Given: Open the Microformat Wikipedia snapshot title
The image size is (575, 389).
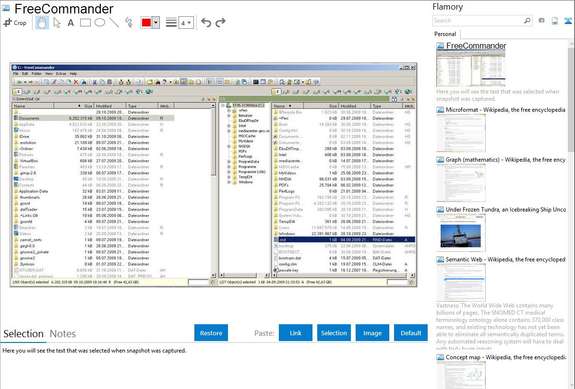Looking at the screenshot, I should click(505, 110).
